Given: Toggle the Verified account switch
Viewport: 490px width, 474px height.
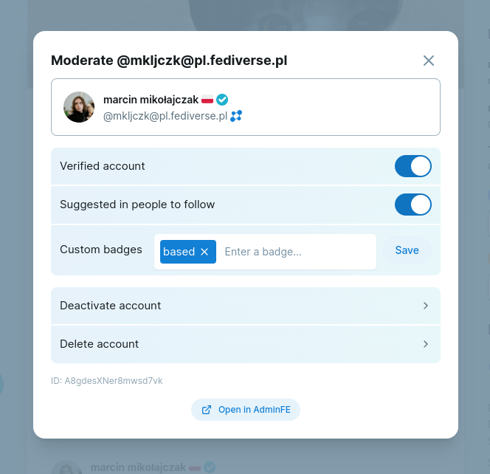Looking at the screenshot, I should (x=413, y=166).
